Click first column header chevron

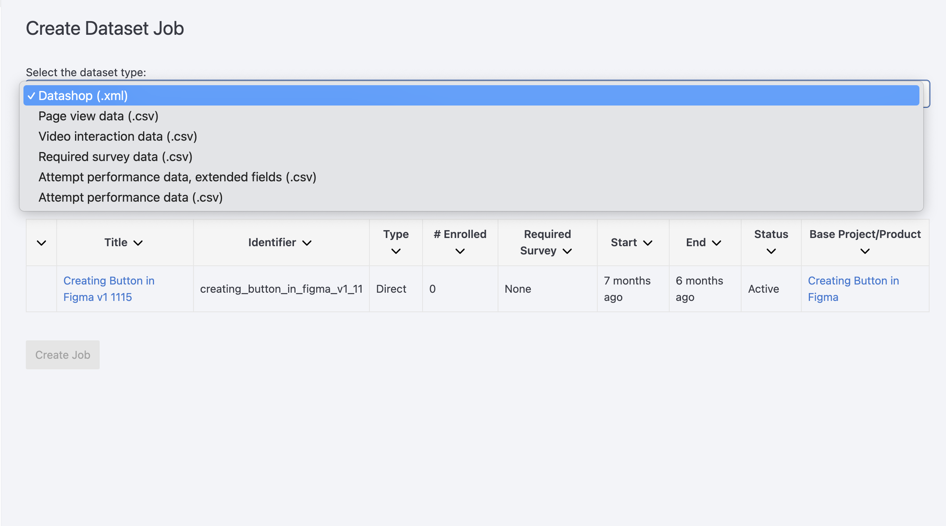41,243
